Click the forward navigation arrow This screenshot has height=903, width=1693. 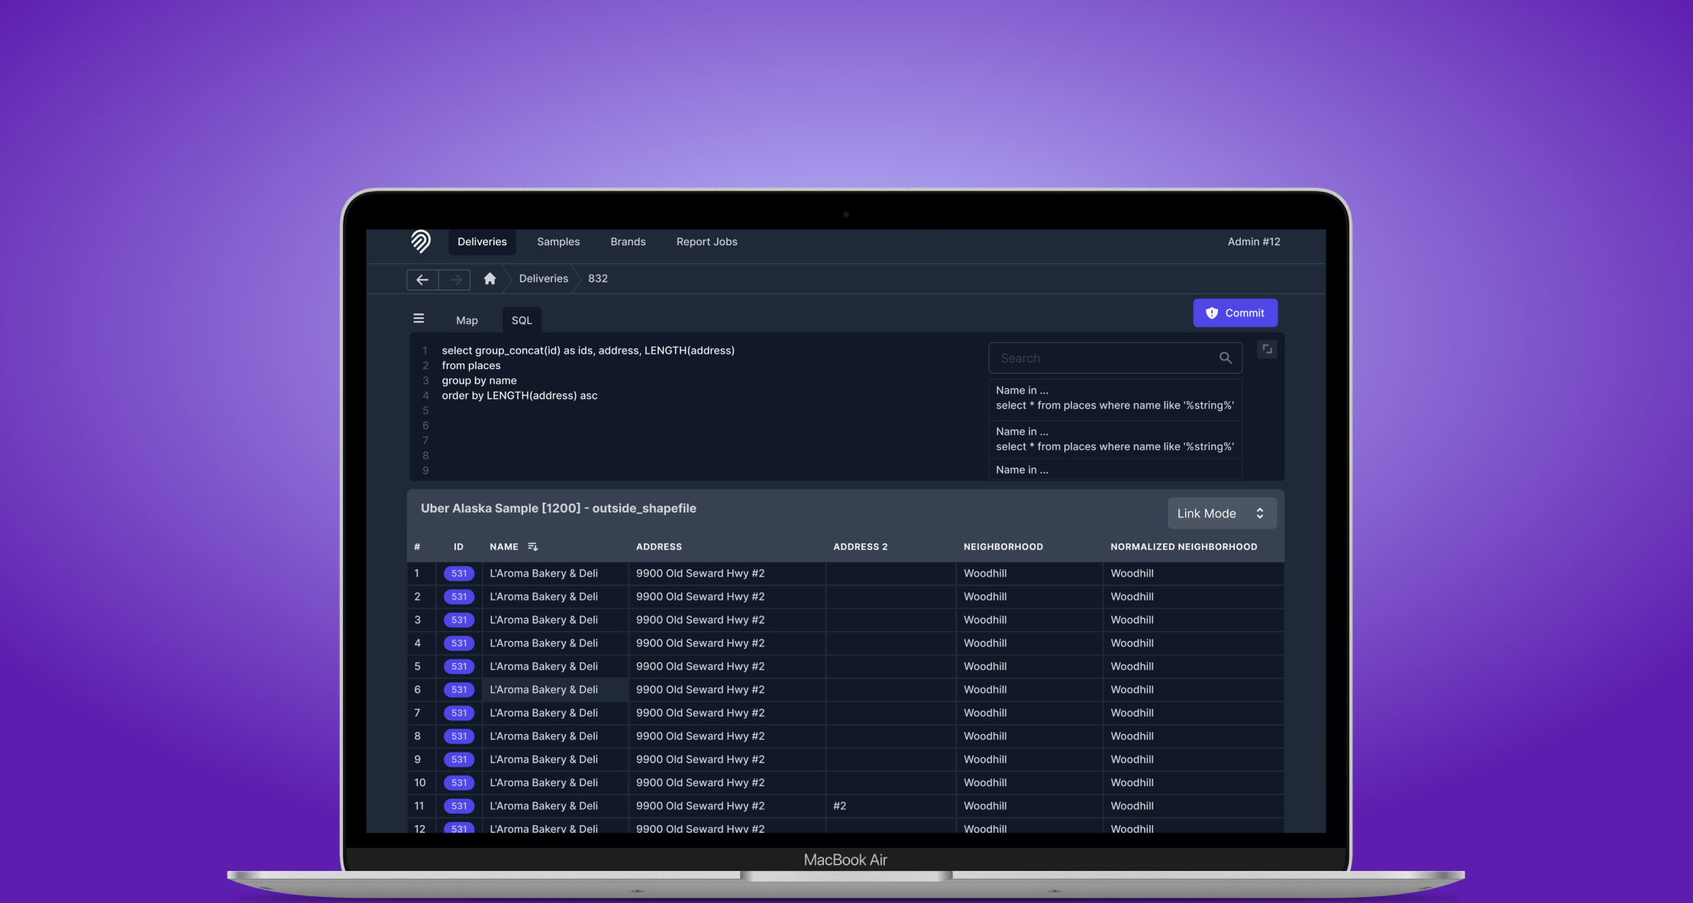[455, 280]
